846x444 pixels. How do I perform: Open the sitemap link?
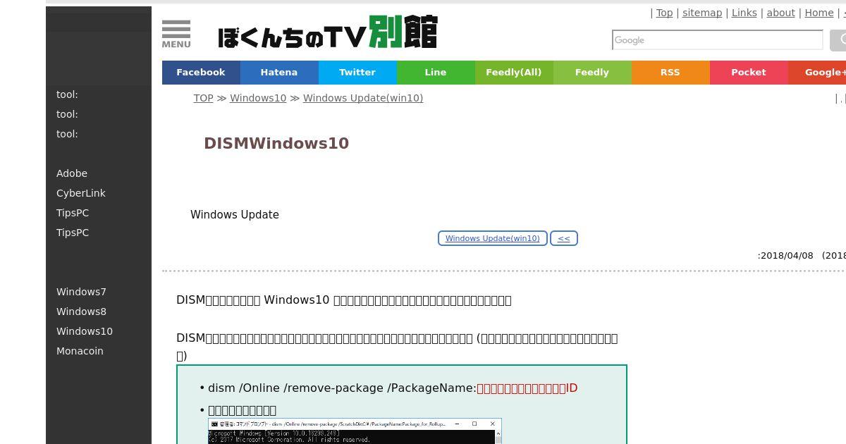click(x=702, y=13)
